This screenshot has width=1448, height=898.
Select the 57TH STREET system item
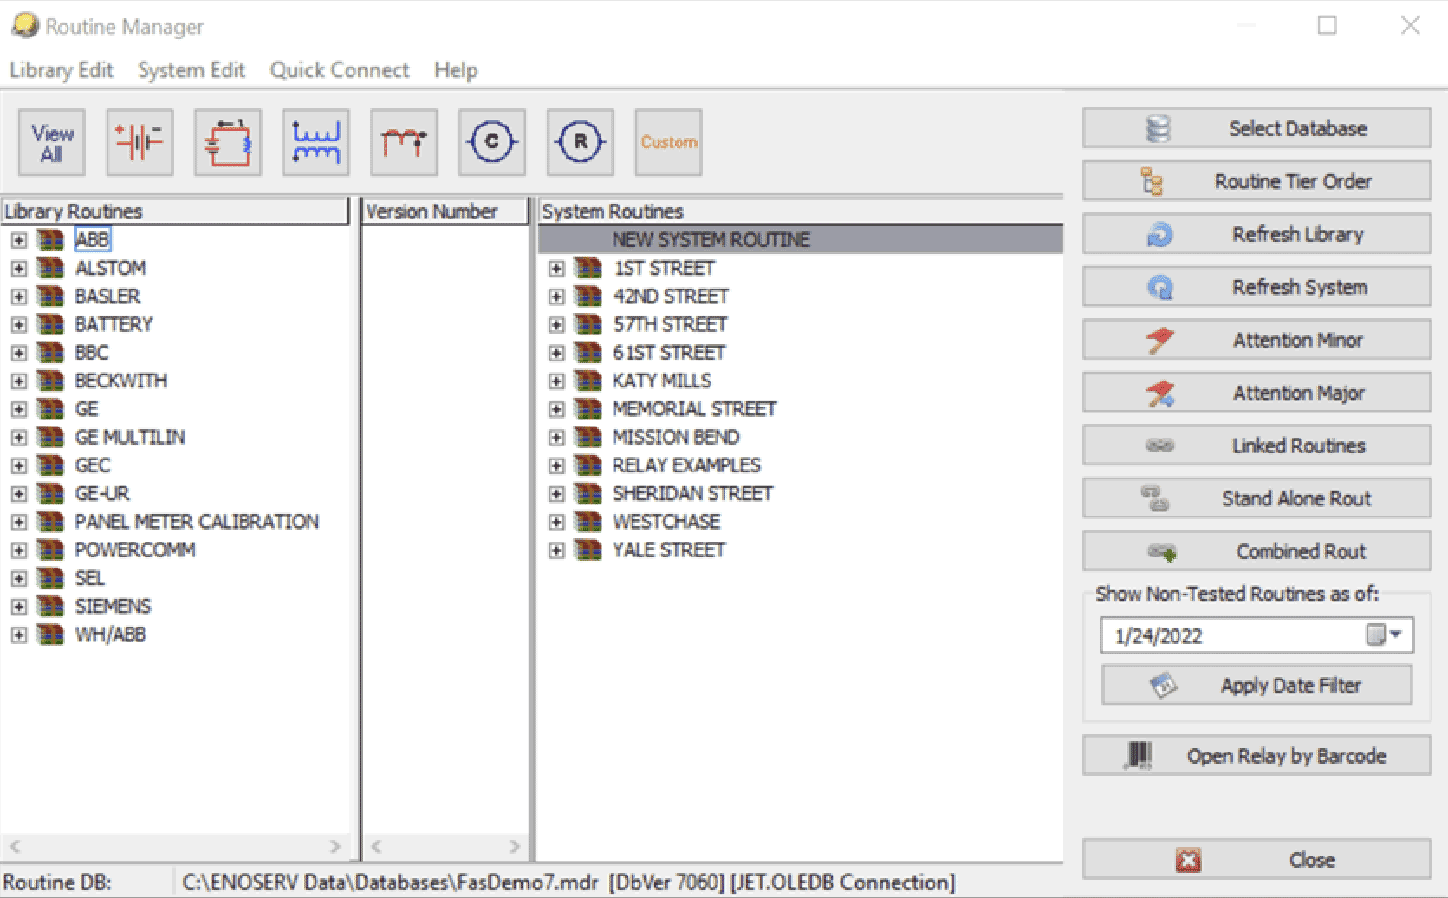coord(670,324)
